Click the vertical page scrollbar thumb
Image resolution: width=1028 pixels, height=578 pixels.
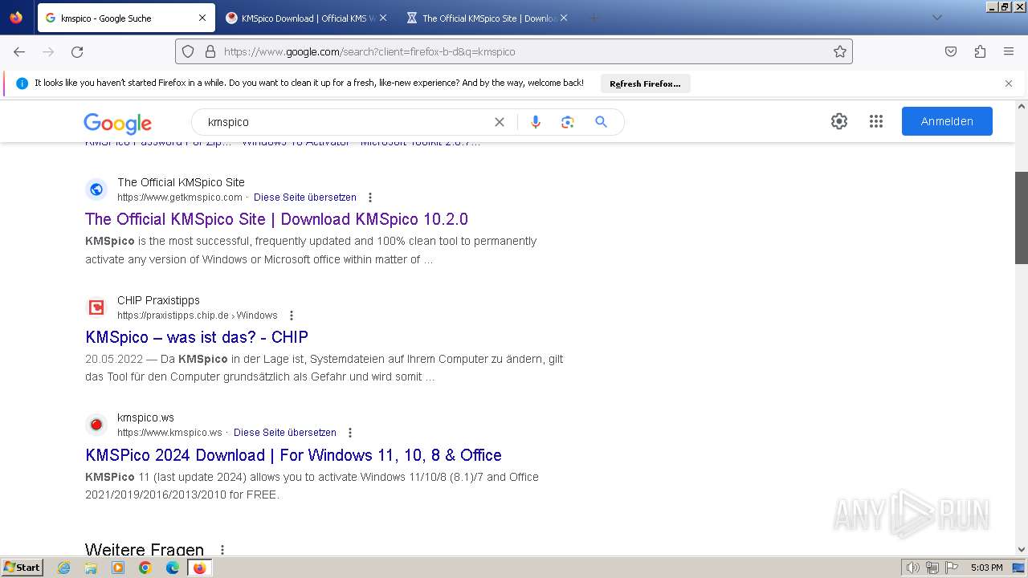click(1022, 218)
